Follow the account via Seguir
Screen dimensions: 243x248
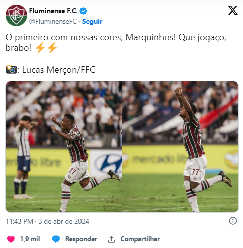92,21
